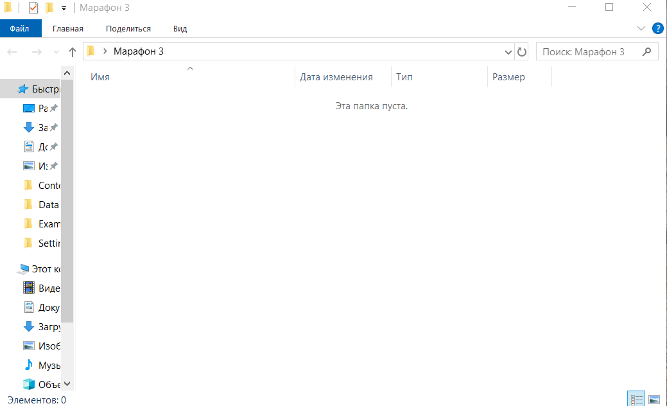Open the Video folder in the sidebar
Viewport: 667px width, 406px height.
click(x=41, y=288)
